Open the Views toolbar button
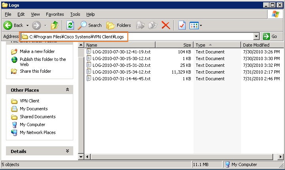Image resolution: width=285 pixels, height=170 pixels. click(x=194, y=25)
